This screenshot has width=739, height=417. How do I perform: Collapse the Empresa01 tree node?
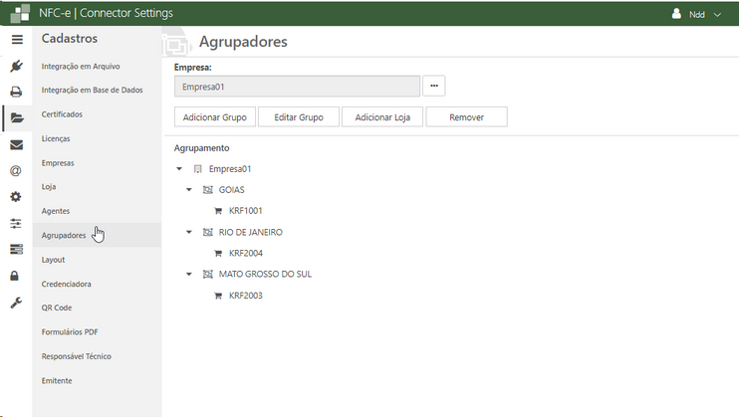point(179,168)
